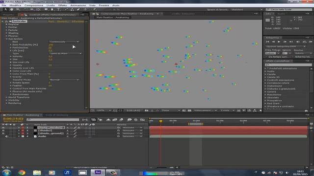Open the Emit dropdown set to Continously

64,42
